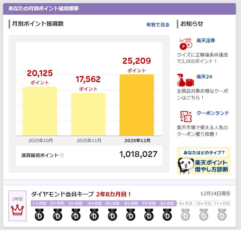This screenshot has width=241, height=230.
Task: Open the 年別で見る yearly view link
Action: coord(158,25)
